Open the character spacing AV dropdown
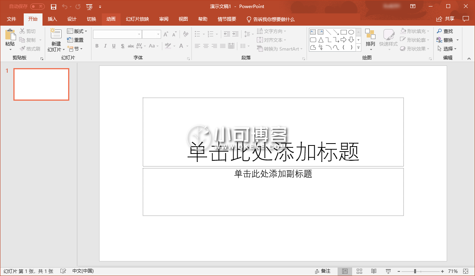This screenshot has height=276, width=475. coord(141,46)
